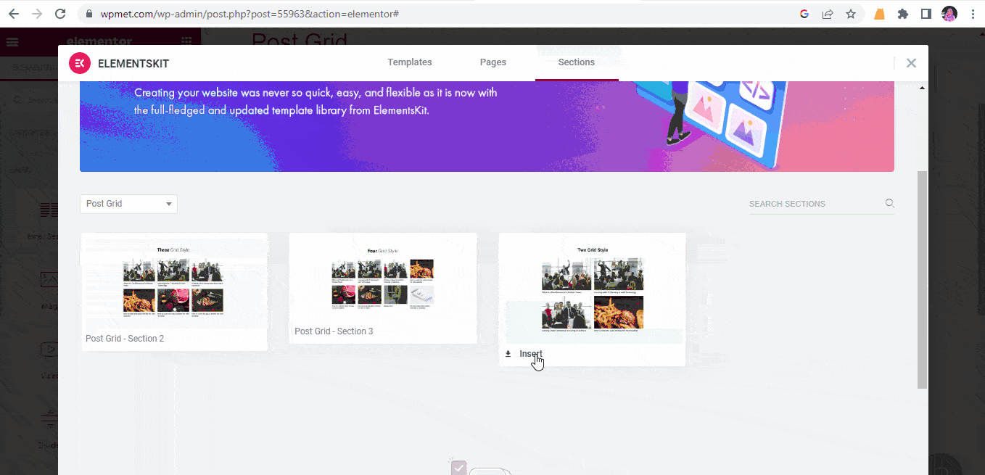This screenshot has width=985, height=475.
Task: Close the ElementsKit template library
Action: [912, 63]
